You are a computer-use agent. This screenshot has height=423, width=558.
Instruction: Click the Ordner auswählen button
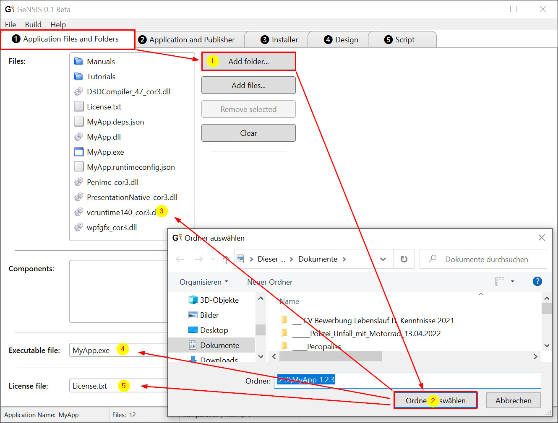tap(435, 400)
